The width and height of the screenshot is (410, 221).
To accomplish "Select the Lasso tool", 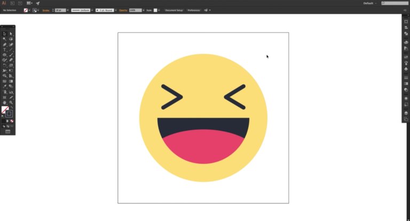I will tap(11, 39).
